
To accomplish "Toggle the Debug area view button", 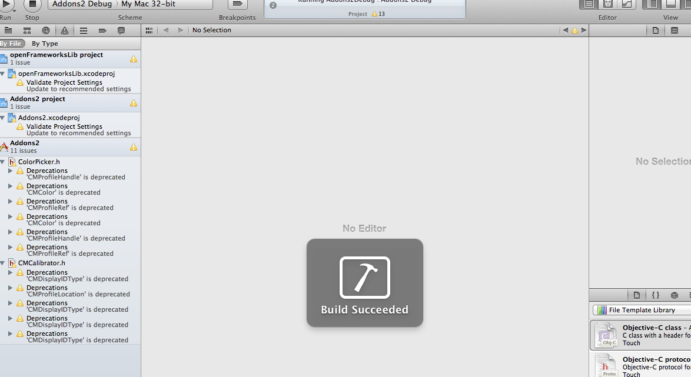I will click(671, 4).
